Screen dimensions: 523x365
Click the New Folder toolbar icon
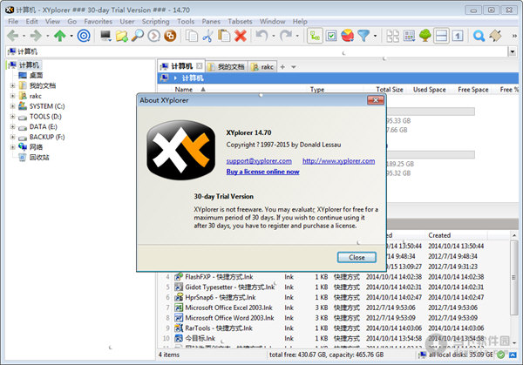[122, 36]
